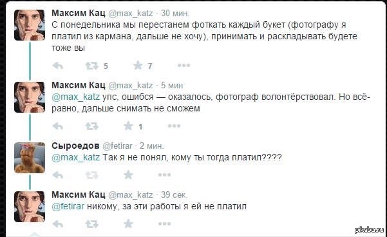Reply to the first Максим Кац tweet

pyautogui.click(x=58, y=66)
